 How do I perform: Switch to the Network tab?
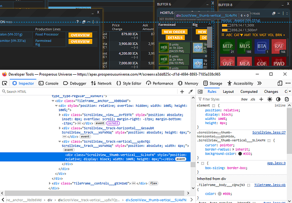point(101,84)
